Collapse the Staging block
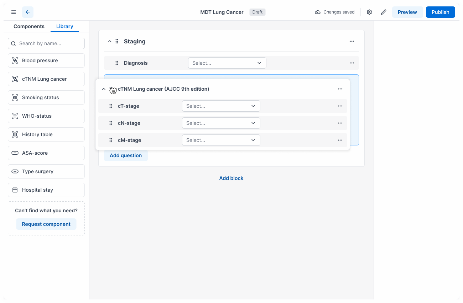This screenshot has height=303, width=463. click(x=110, y=41)
